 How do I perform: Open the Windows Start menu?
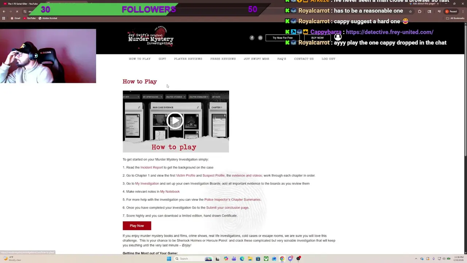point(169,259)
